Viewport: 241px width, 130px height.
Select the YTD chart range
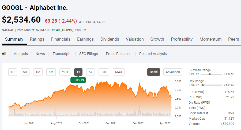(65, 72)
